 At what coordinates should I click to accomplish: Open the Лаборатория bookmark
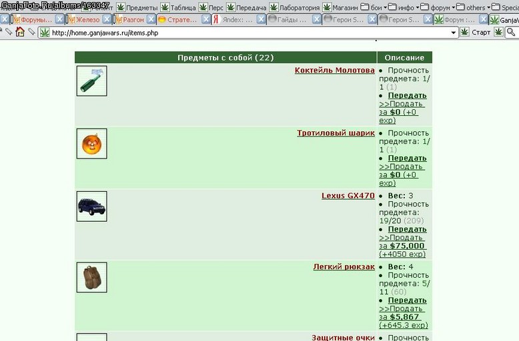[x=295, y=7]
